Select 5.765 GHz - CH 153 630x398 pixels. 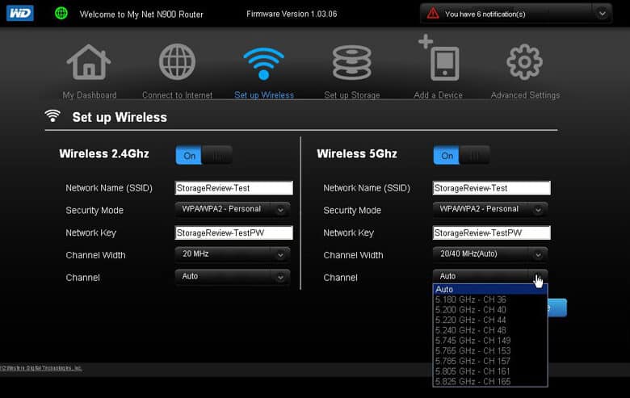click(x=490, y=351)
